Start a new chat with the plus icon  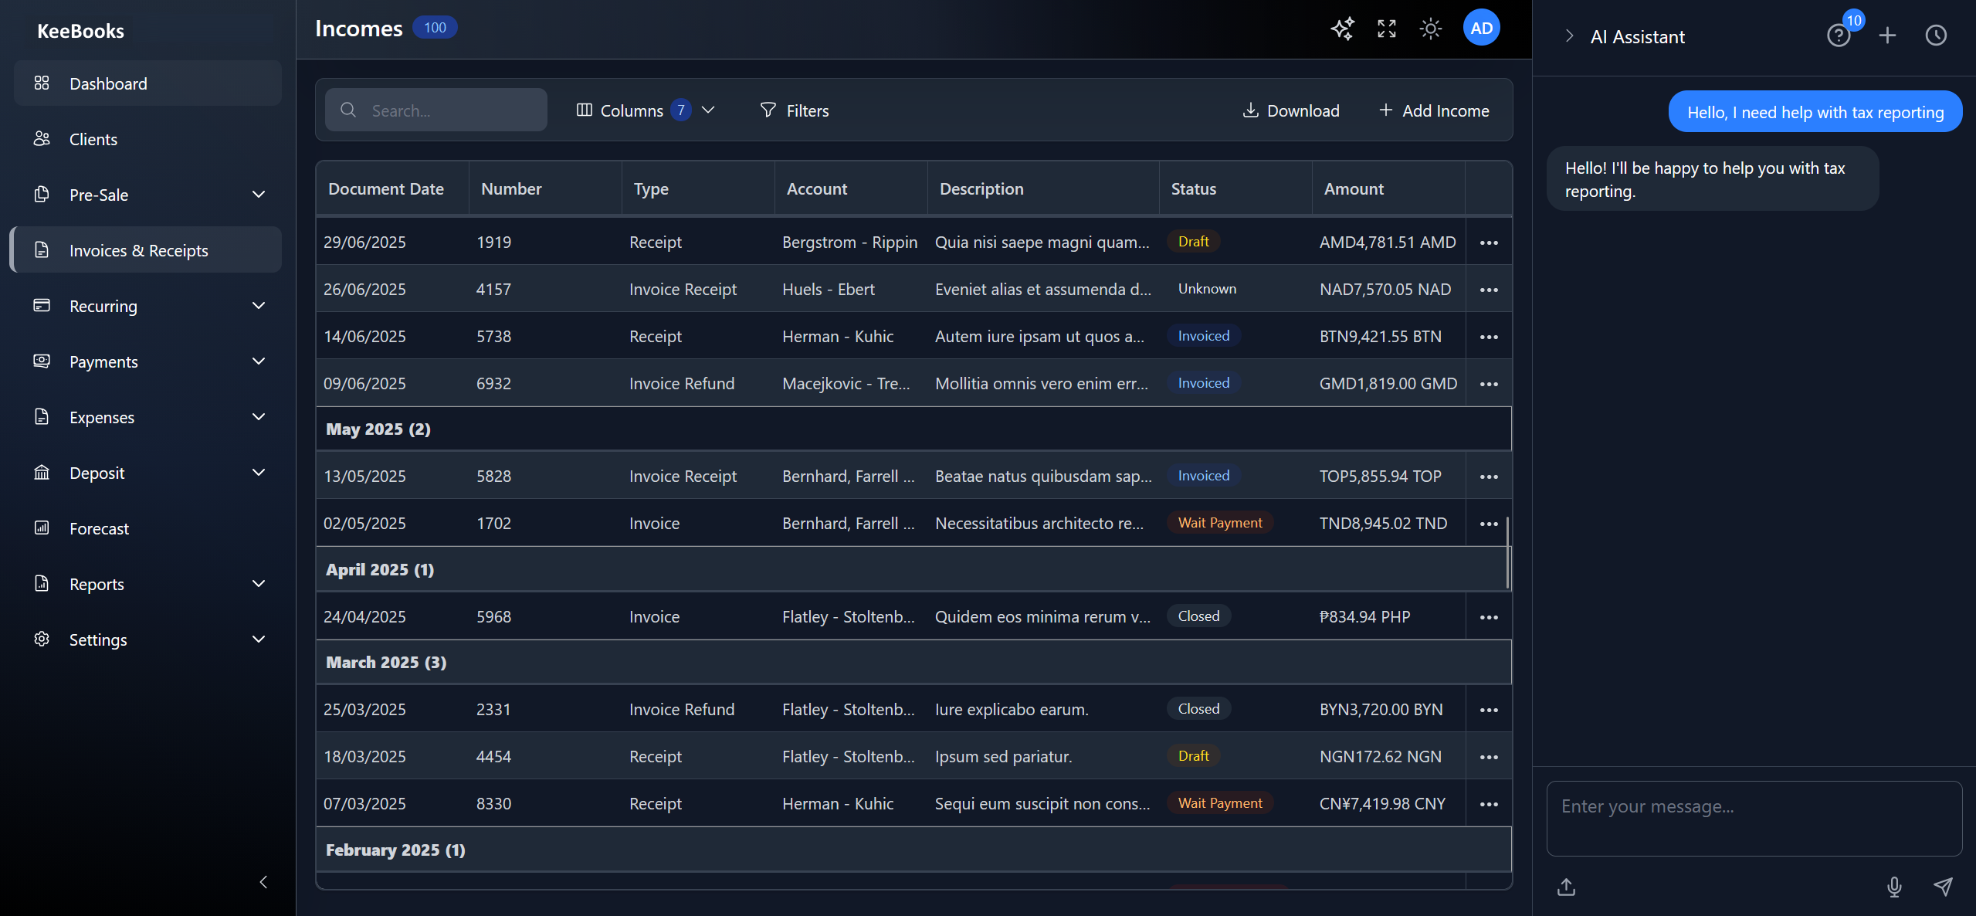pos(1886,36)
